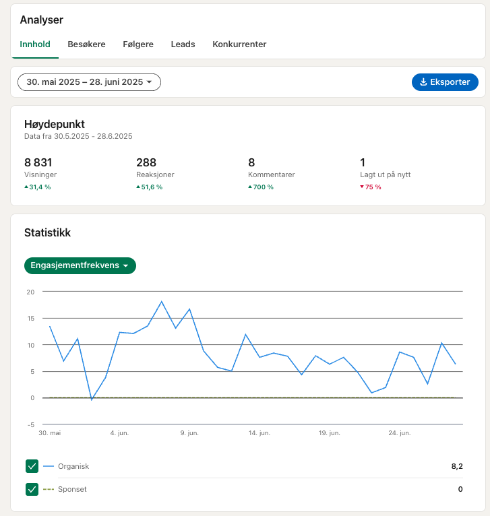Switch to the Besøkere tab

(x=86, y=44)
